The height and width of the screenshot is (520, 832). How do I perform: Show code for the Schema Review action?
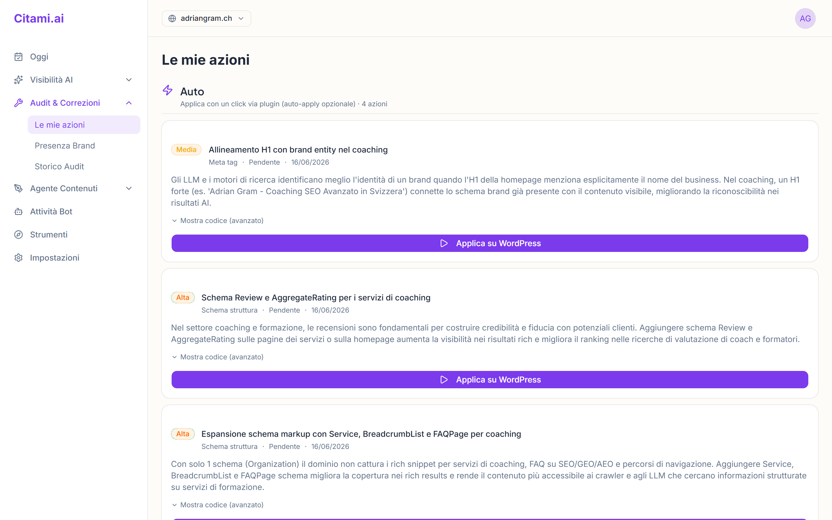(218, 357)
